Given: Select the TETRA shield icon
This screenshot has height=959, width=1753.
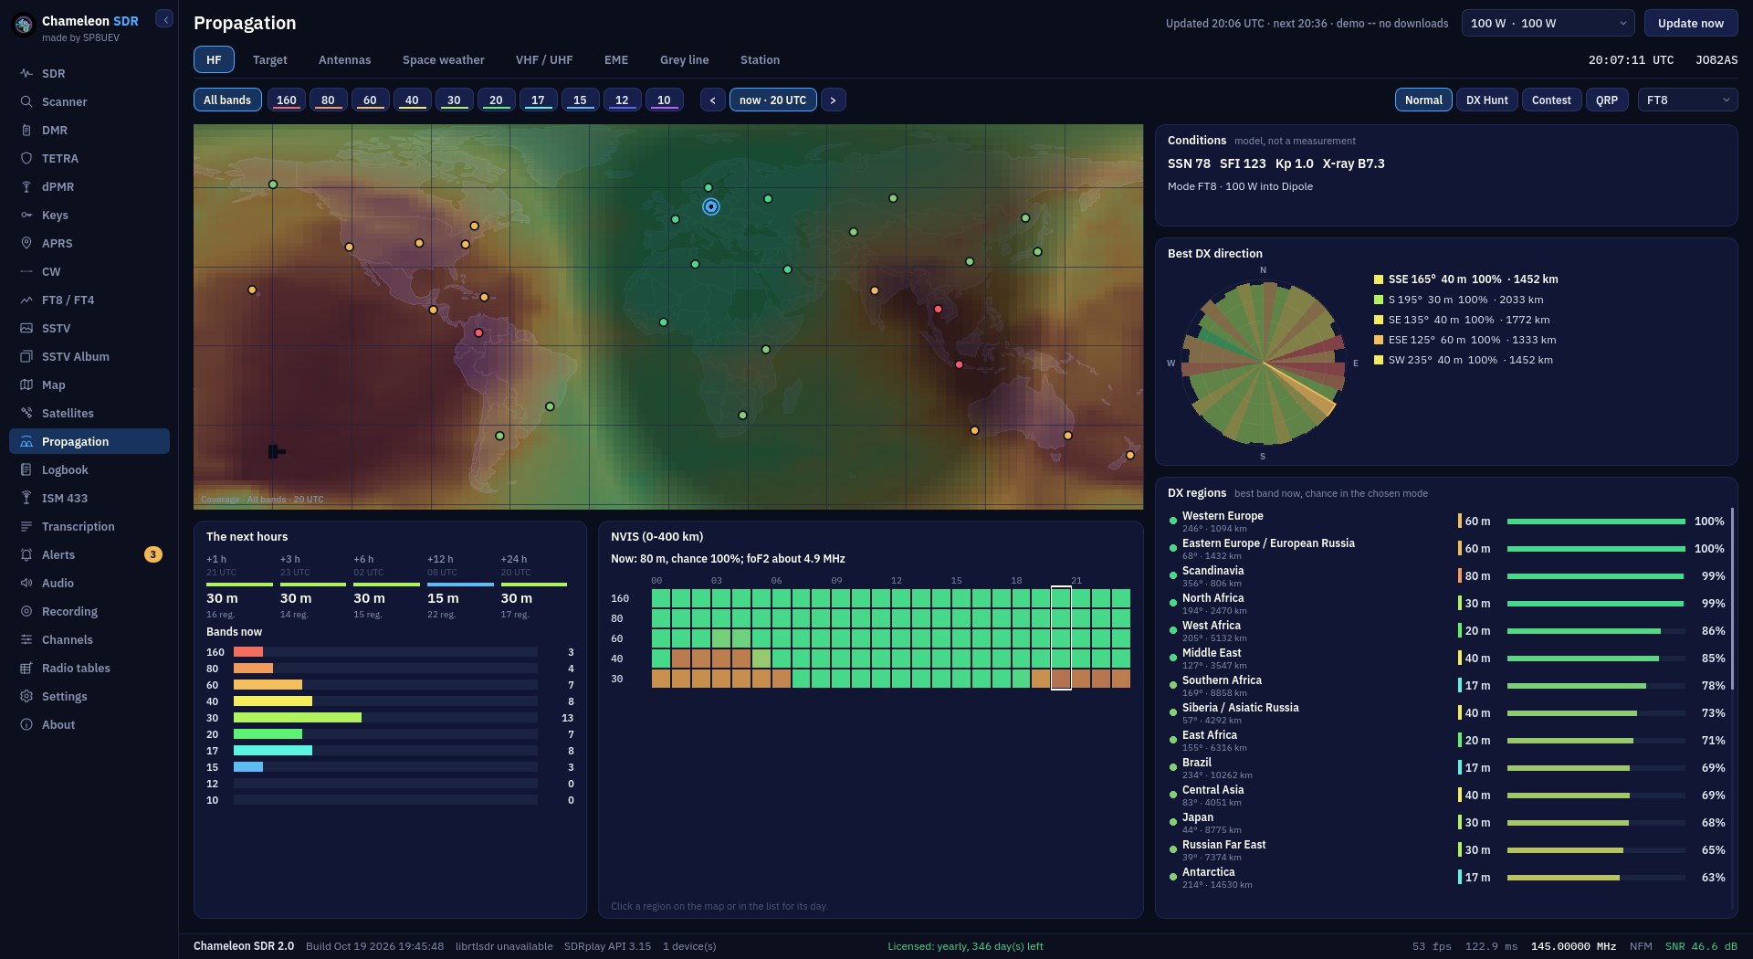Looking at the screenshot, I should pos(26,158).
